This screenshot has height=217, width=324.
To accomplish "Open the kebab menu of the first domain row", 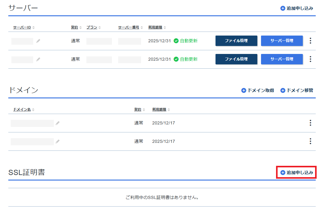I will [310, 123].
